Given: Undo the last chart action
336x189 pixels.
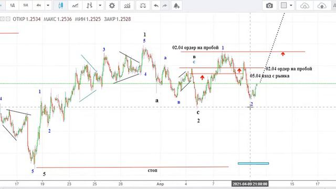Looking at the screenshot, I should [156, 6].
